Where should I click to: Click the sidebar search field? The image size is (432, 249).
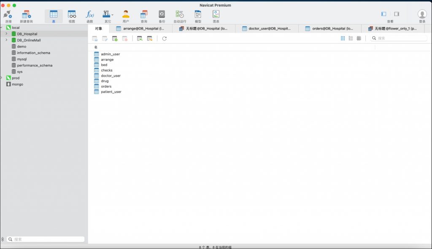point(46,239)
